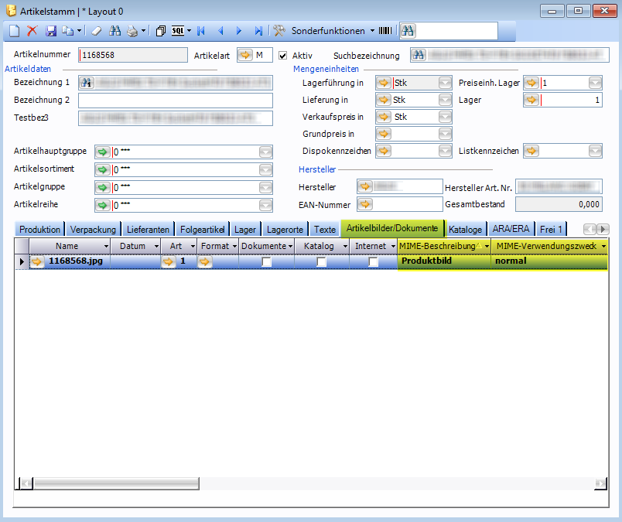The image size is (622, 522).
Task: Expand the Artikelhauptgruppe dropdown
Action: point(265,152)
